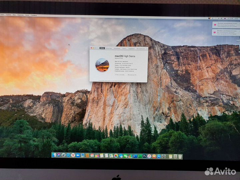Switch to the Хранилище tab
The width and height of the screenshot is (240, 180).
click(x=117, y=48)
